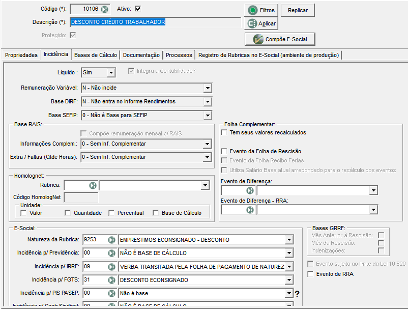
Task: Check Evento da Folha de Rescisão
Action: point(224,151)
